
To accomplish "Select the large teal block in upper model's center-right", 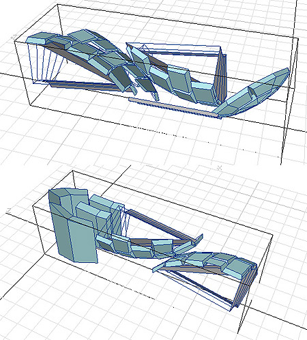I will click(x=179, y=80).
